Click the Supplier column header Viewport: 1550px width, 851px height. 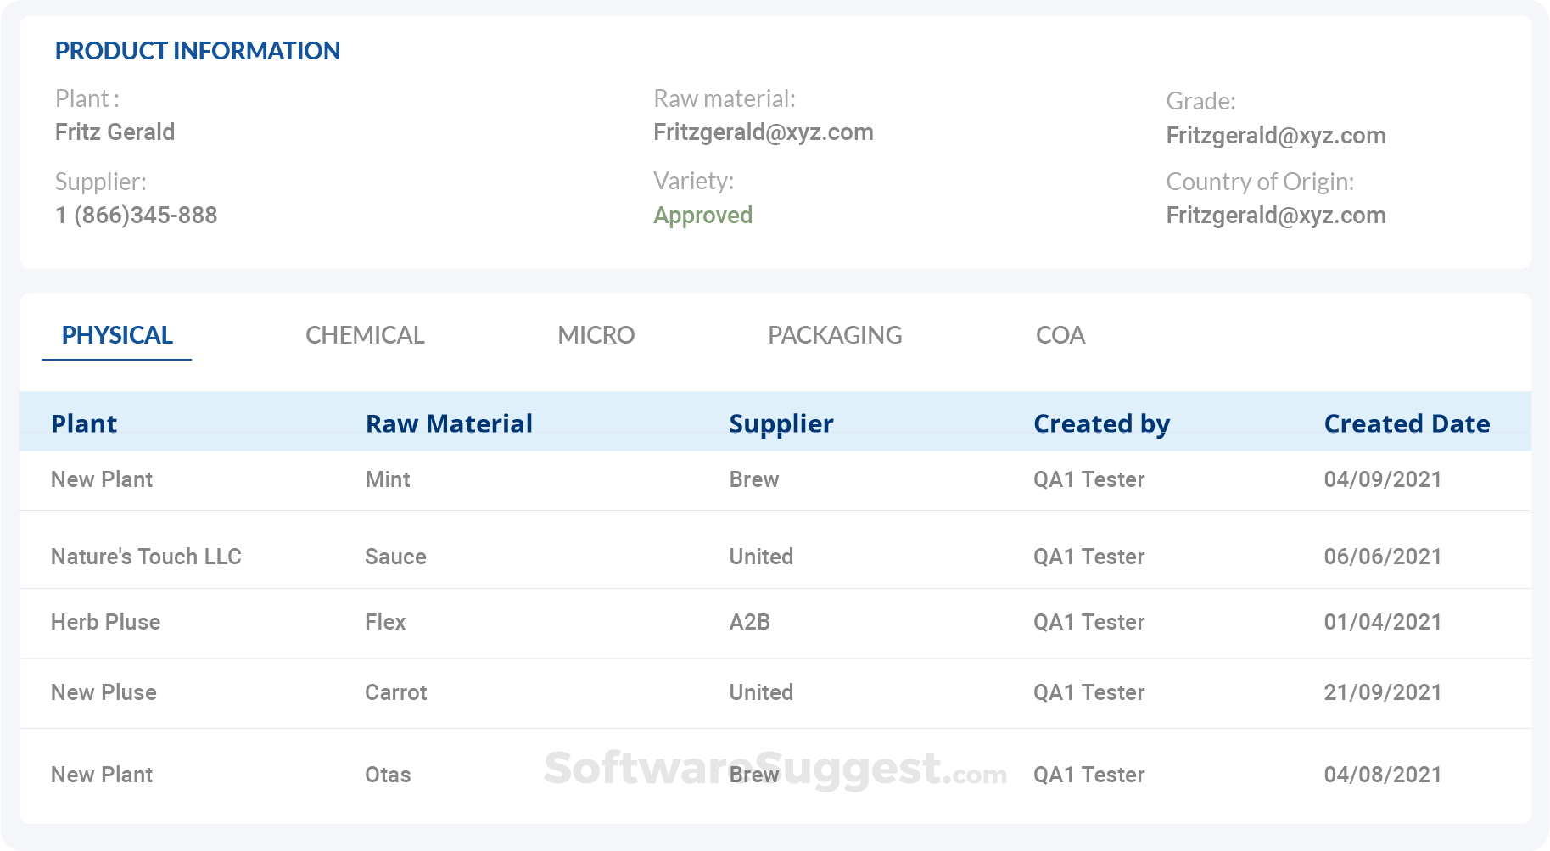click(781, 423)
